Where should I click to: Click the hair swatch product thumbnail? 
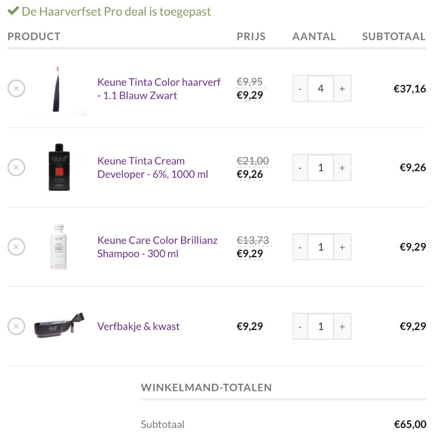pyautogui.click(x=59, y=90)
